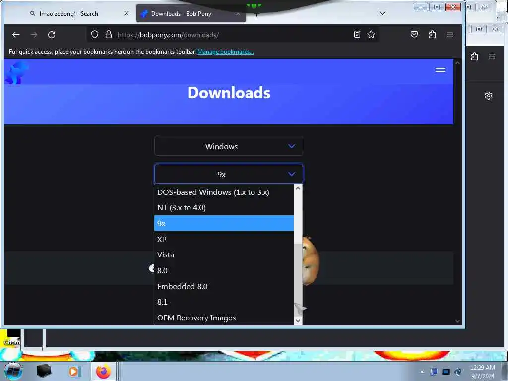Collapse the 9x version dropdown

pos(228,174)
